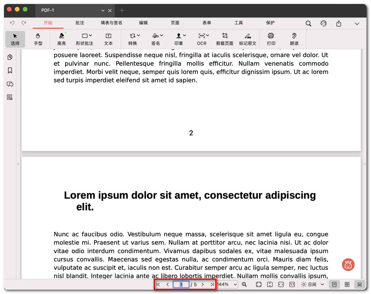Open the bookmarks panel
Image resolution: width=371 pixels, height=294 pixels.
point(10,70)
